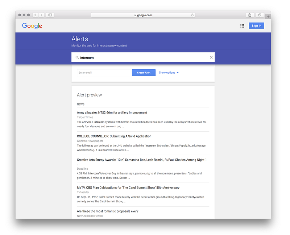Click the Google logo
Screen dimensions: 290x235
tap(32, 26)
